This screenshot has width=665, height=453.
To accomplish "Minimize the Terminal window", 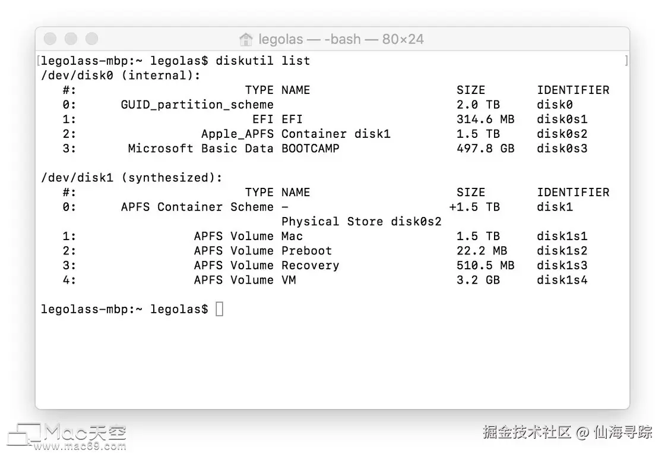I will [x=71, y=39].
